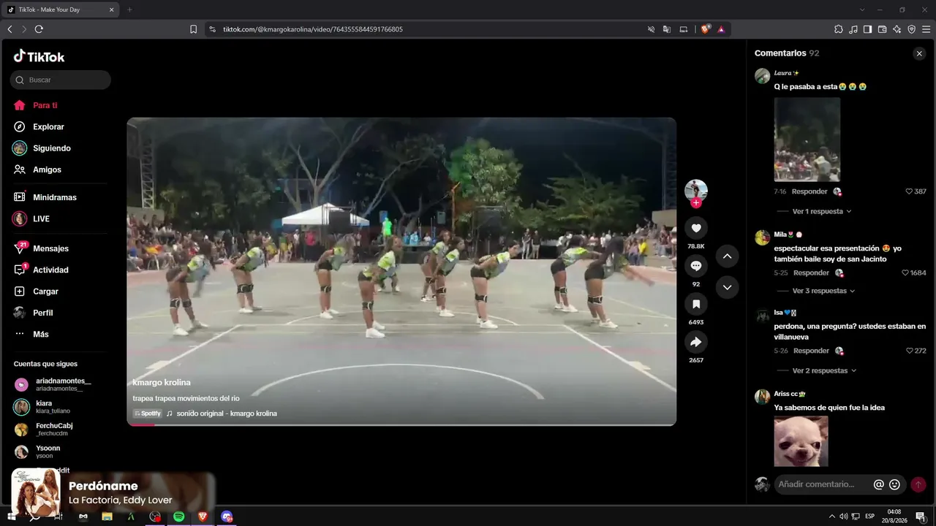The height and width of the screenshot is (526, 936).
Task: Open Brave Rewards triangle icon
Action: [721, 29]
